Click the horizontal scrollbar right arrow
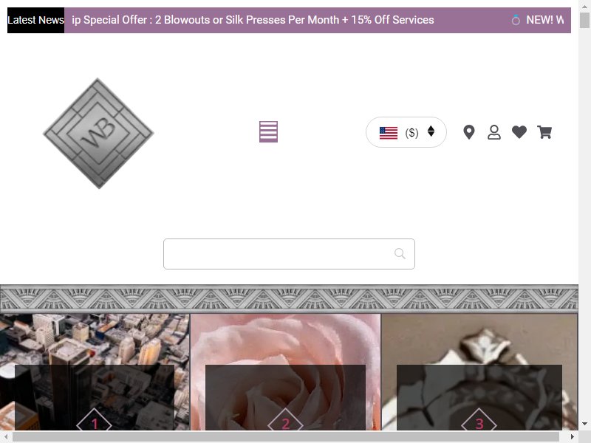Viewport: 591px width, 443px height. [573, 436]
